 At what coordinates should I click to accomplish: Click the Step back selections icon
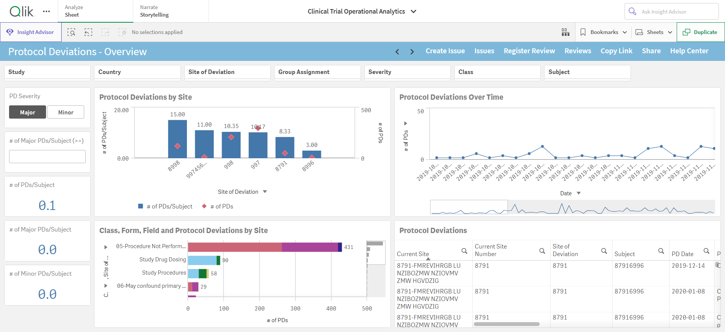[88, 32]
